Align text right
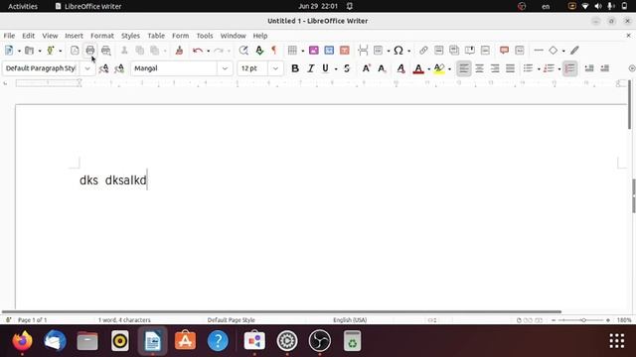The height and width of the screenshot is (357, 636). click(495, 68)
